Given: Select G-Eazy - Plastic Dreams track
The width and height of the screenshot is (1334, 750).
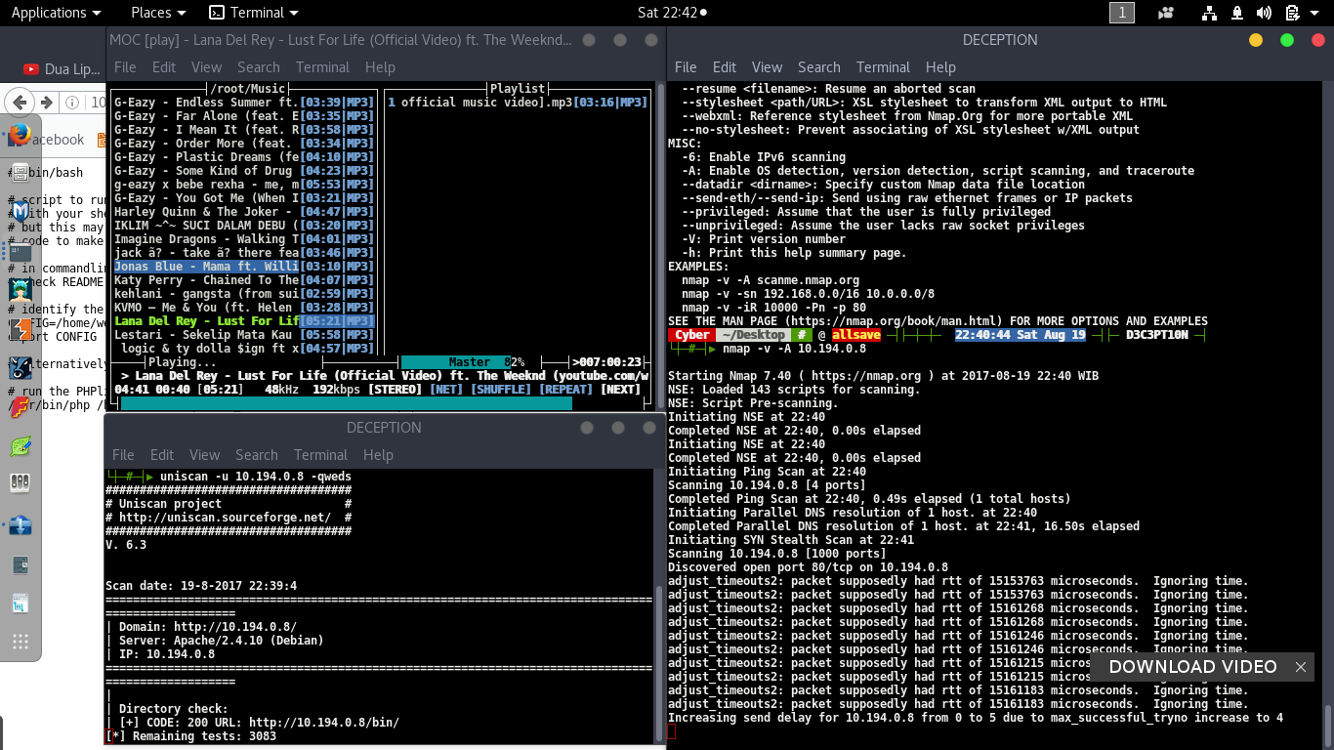Looking at the screenshot, I should pyautogui.click(x=244, y=157).
